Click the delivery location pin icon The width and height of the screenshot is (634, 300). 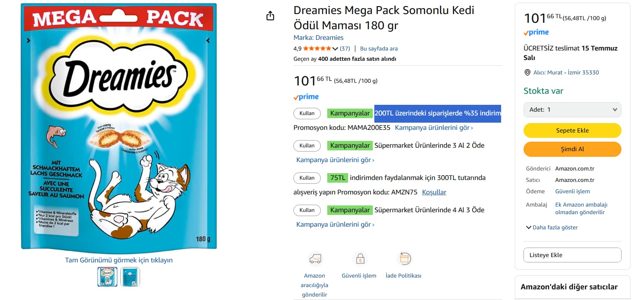click(527, 73)
